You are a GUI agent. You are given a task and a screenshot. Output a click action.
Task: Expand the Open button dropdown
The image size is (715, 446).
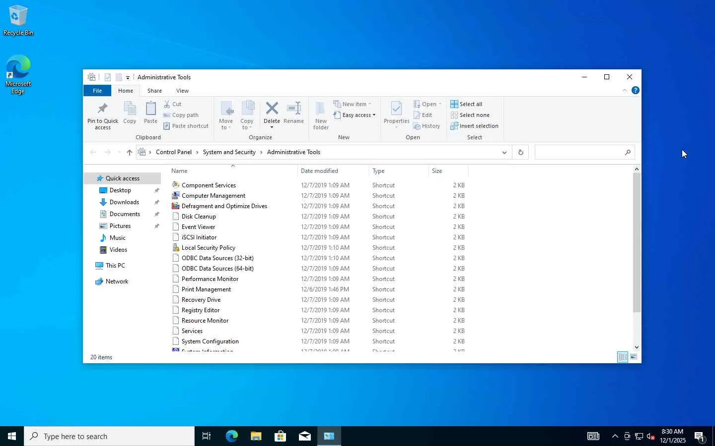pos(440,104)
